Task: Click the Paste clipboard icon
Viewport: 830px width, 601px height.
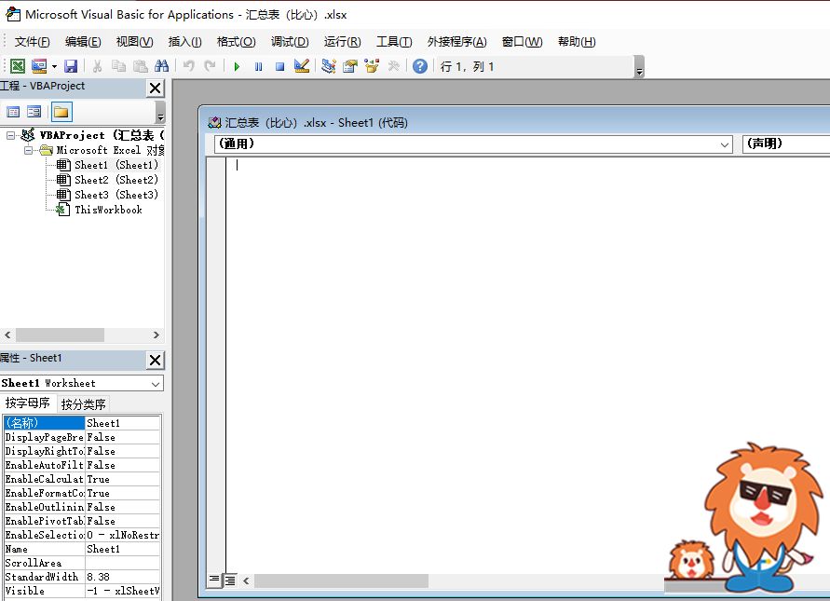Action: point(141,66)
